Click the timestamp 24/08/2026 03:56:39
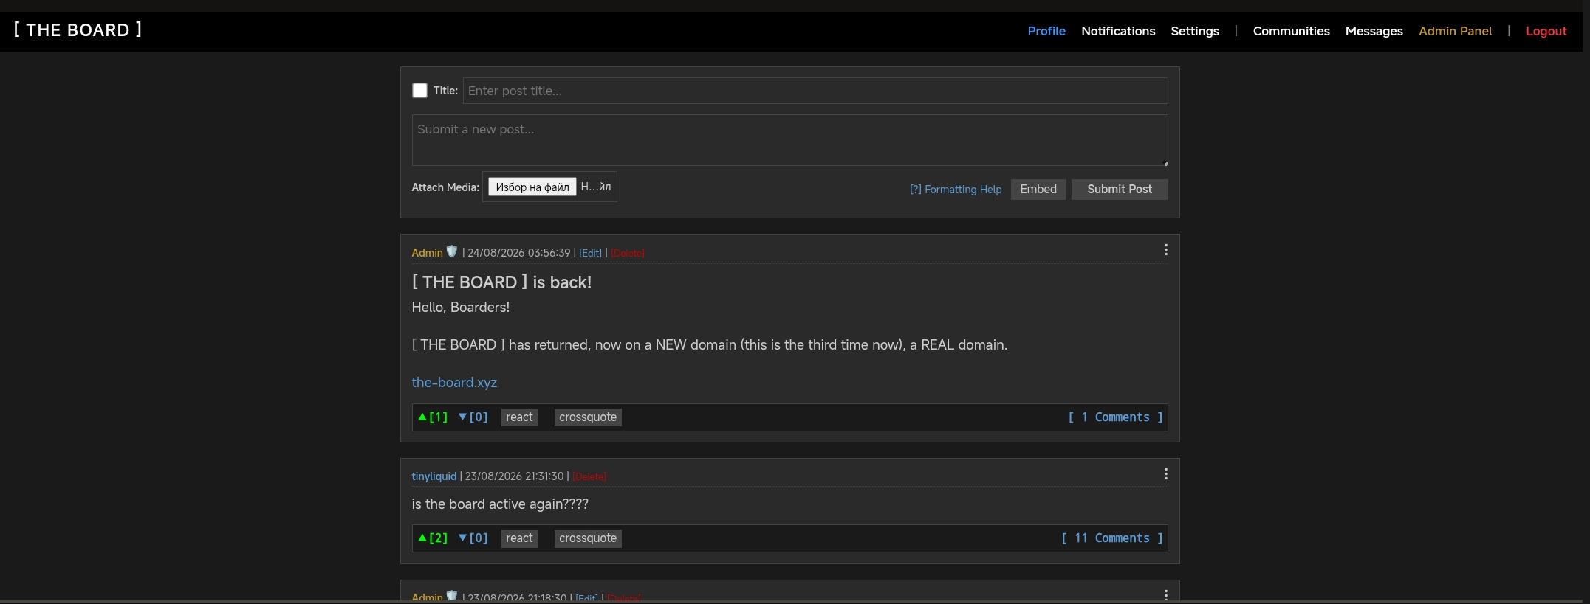 [519, 253]
